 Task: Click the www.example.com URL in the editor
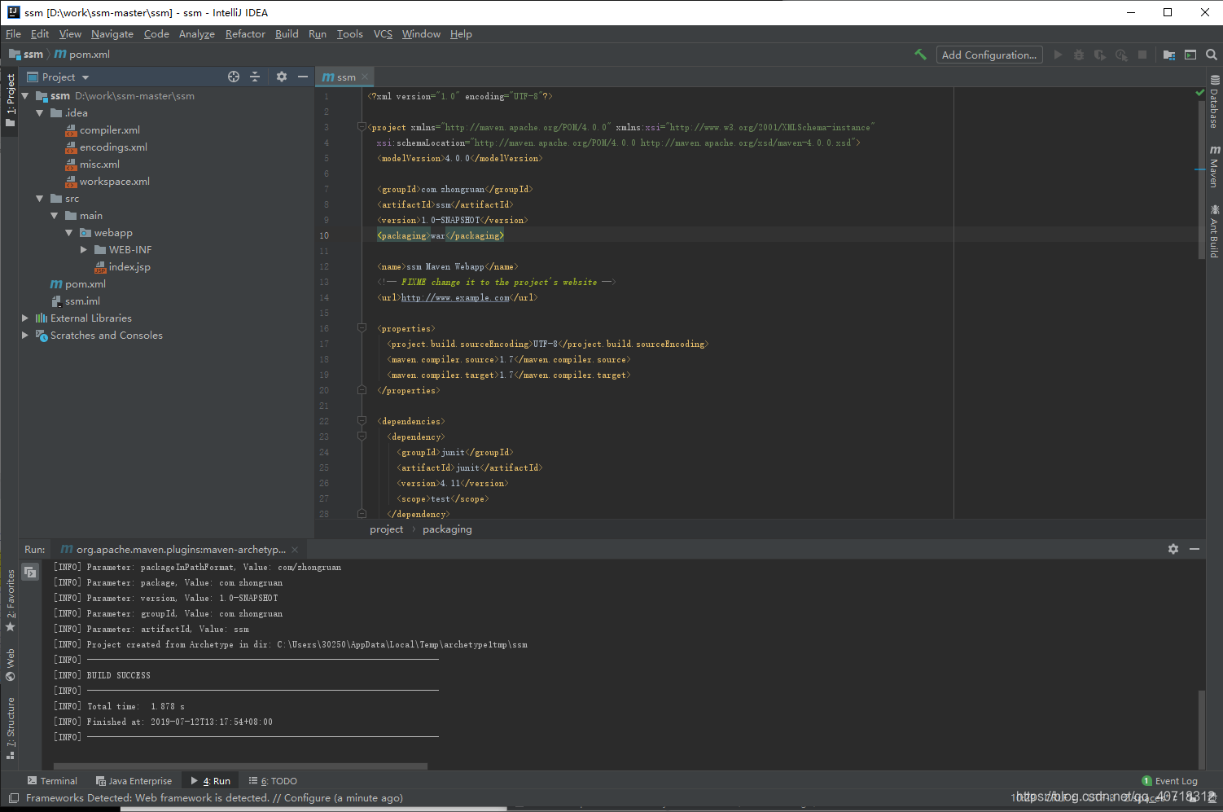[455, 298]
